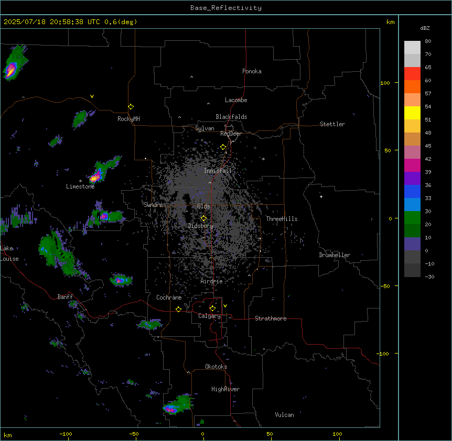Click the Base_Reflectivity title text
This screenshot has height=441, width=452.
226,8
